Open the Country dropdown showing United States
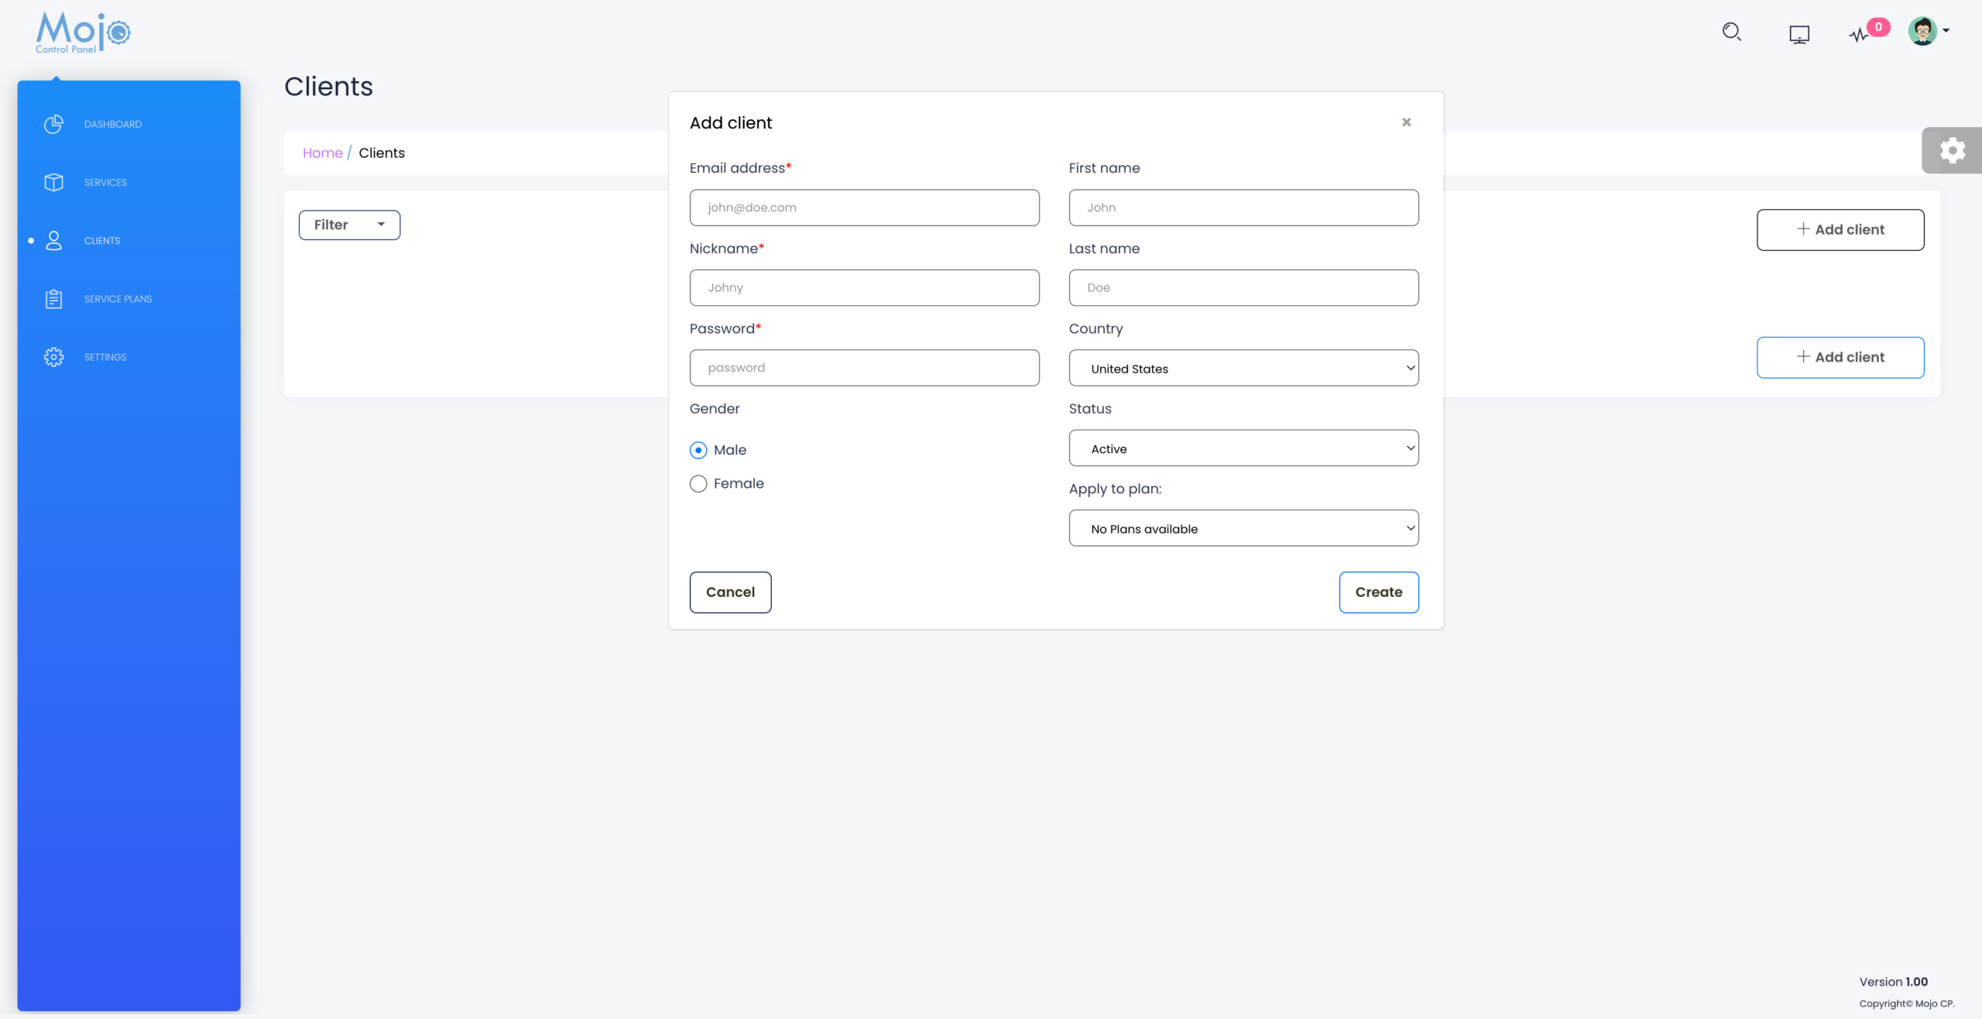 1243,368
